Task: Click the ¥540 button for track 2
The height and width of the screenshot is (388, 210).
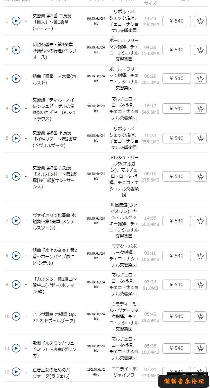Action: [x=177, y=50]
